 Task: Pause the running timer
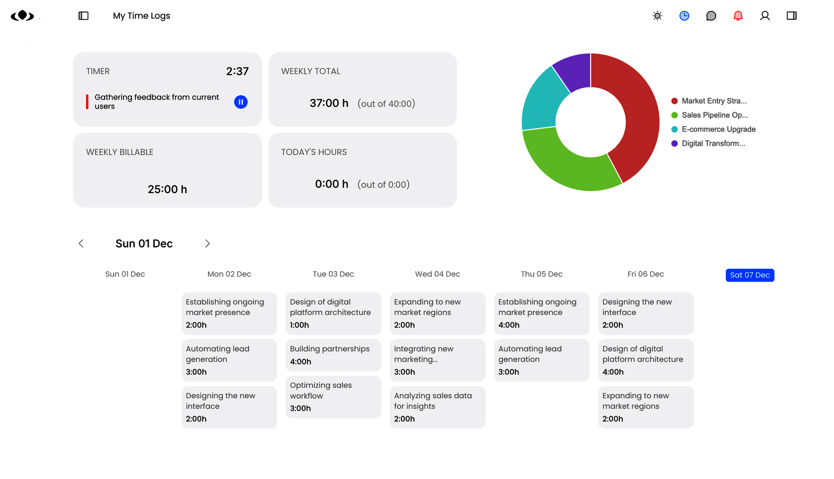[241, 102]
